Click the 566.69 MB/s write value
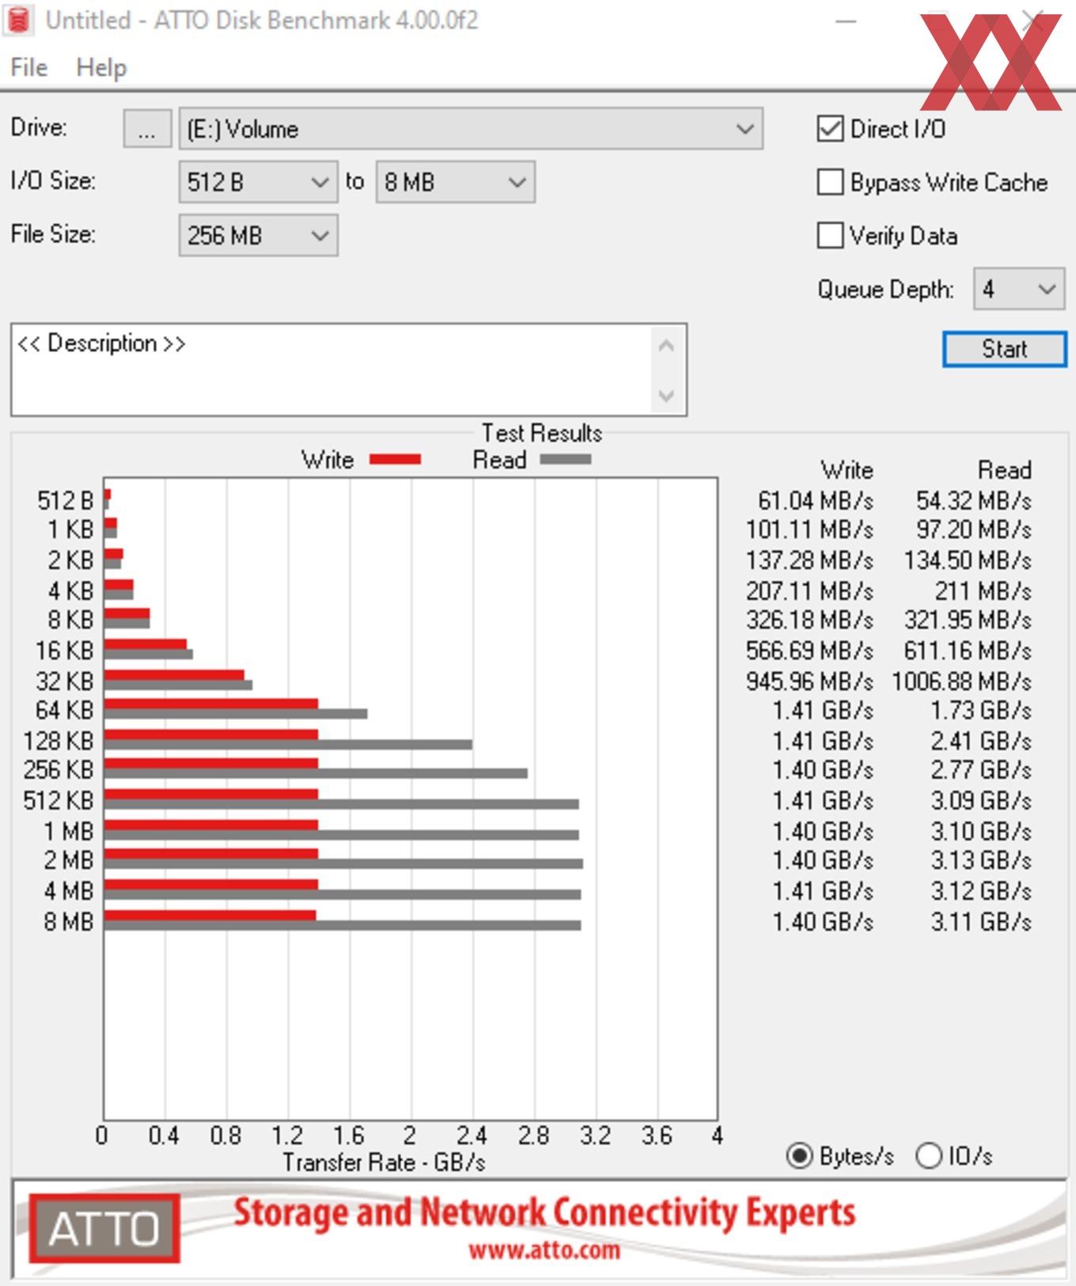1076x1286 pixels. click(x=809, y=651)
